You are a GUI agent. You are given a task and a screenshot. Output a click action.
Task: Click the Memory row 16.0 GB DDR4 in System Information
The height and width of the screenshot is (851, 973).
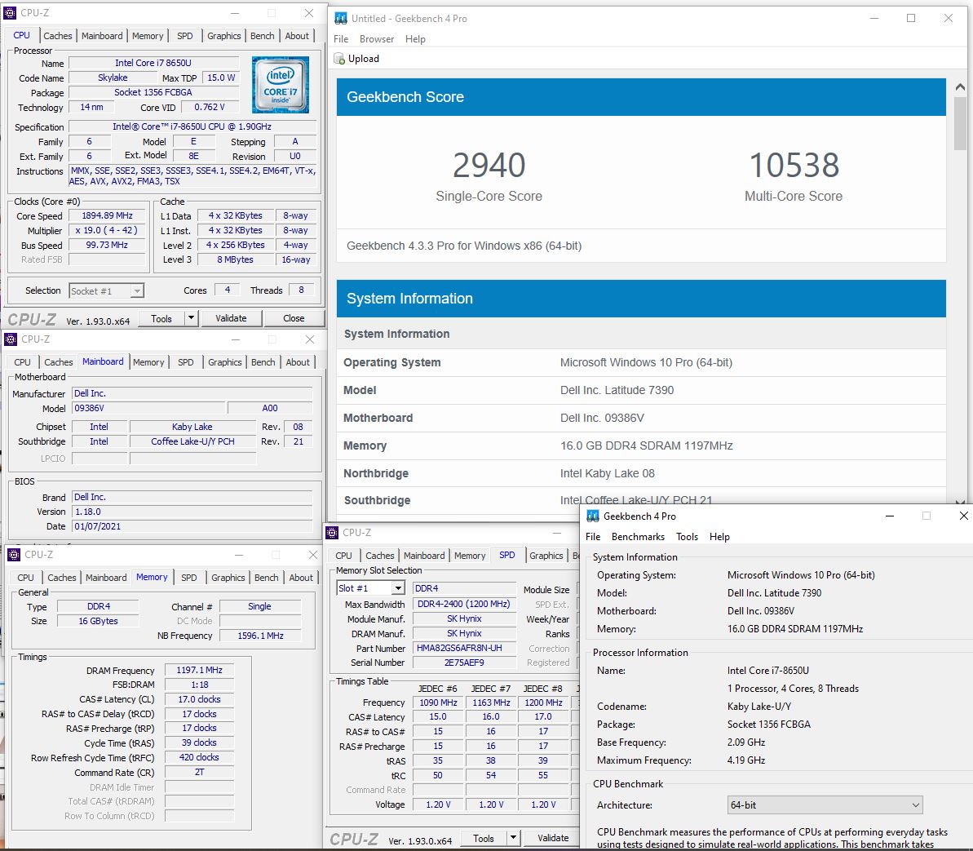click(x=642, y=445)
